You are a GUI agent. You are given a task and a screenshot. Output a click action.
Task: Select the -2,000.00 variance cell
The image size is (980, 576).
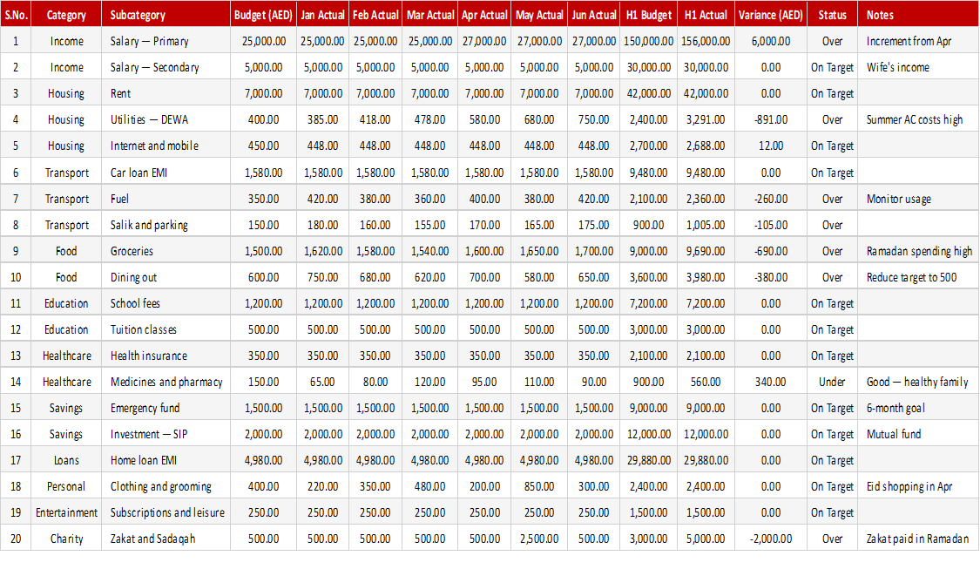pos(771,539)
